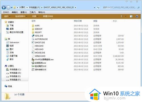Open 本地磁盘 (C:) in the sidebar
This screenshot has width=142, height=102.
point(15,70)
